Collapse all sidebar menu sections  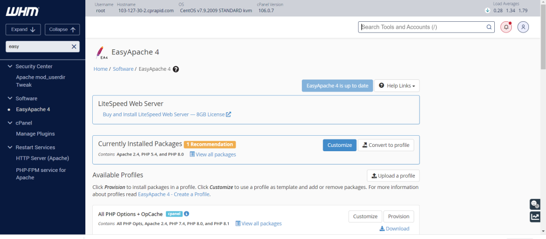coord(62,29)
